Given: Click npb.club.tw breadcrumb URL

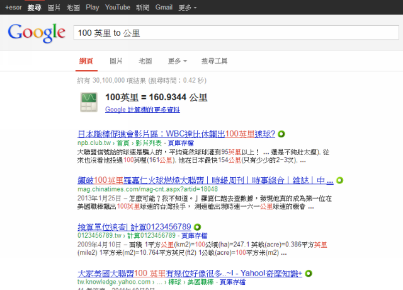Looking at the screenshot, I should (x=120, y=143).
